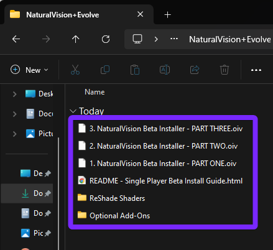Click the folder icon of ReShade Shaders

[x=82, y=198]
